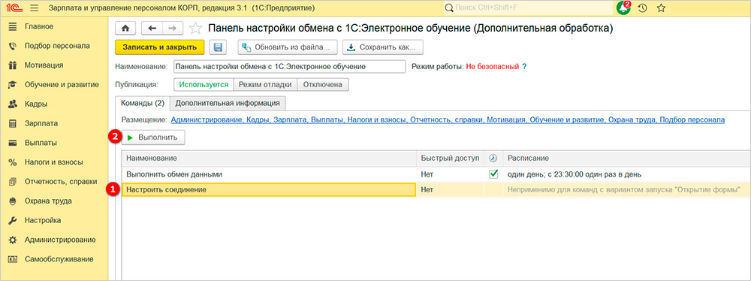This screenshot has width=751, height=281.
Task: Click the Администрирование gear icon
Action: click(x=13, y=240)
